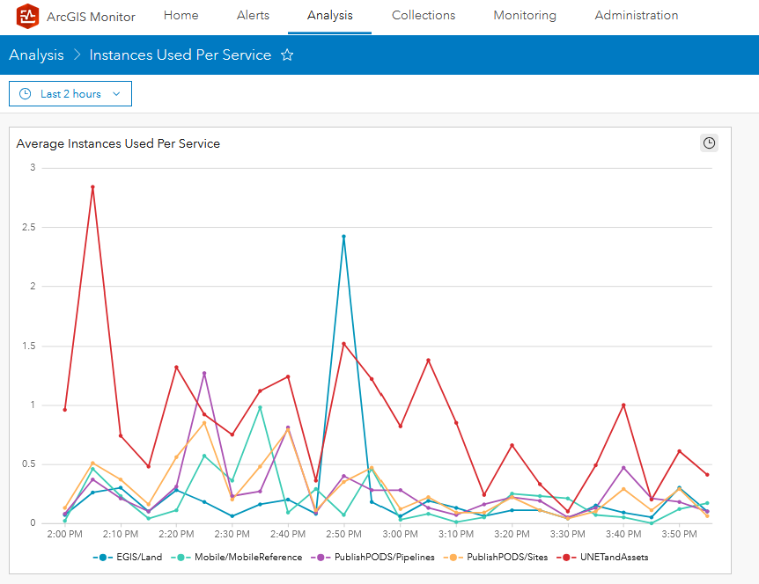This screenshot has width=759, height=584.
Task: Click the clock icon in the time range selector
Action: (24, 93)
